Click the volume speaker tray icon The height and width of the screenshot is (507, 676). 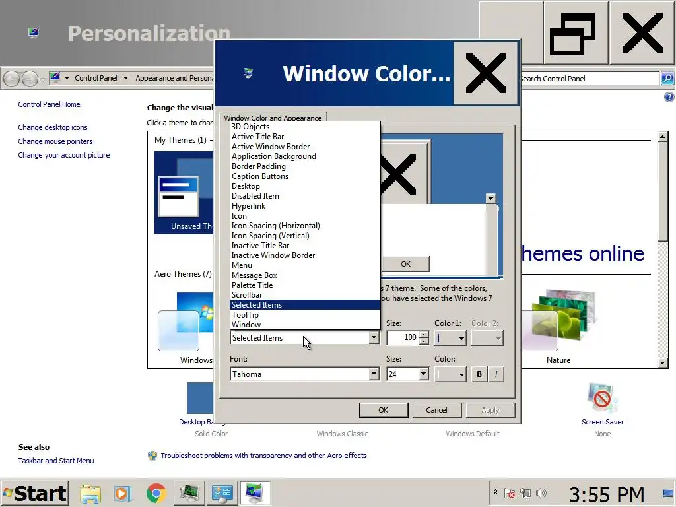[x=541, y=492]
